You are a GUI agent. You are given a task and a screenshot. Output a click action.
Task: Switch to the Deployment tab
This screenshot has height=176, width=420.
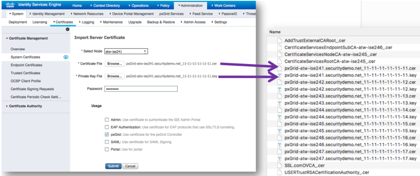click(x=18, y=22)
